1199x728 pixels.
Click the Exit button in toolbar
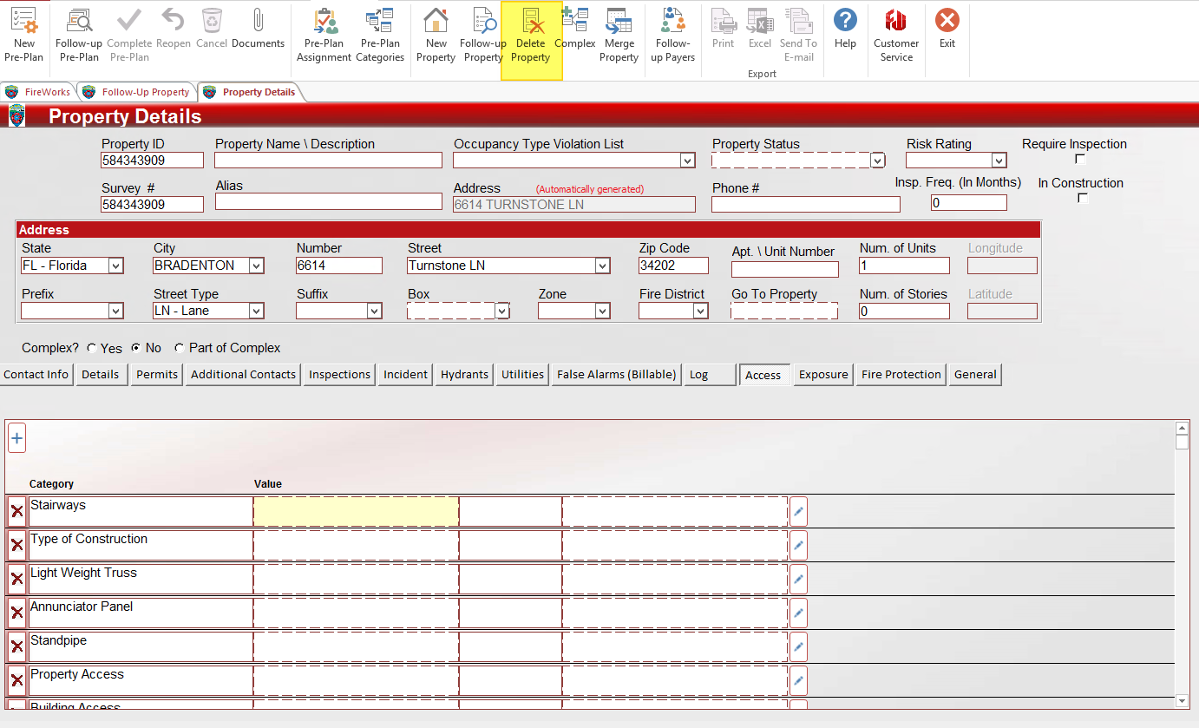947,28
